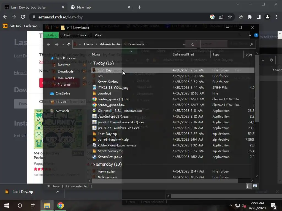Open Documents in the navigation pane
The image size is (282, 211).
[x=64, y=78]
